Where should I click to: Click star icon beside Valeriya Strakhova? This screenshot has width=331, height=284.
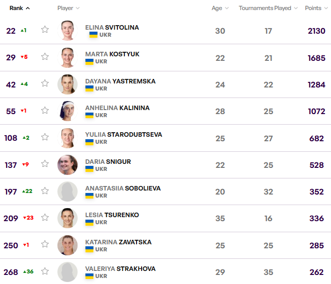[45, 271]
